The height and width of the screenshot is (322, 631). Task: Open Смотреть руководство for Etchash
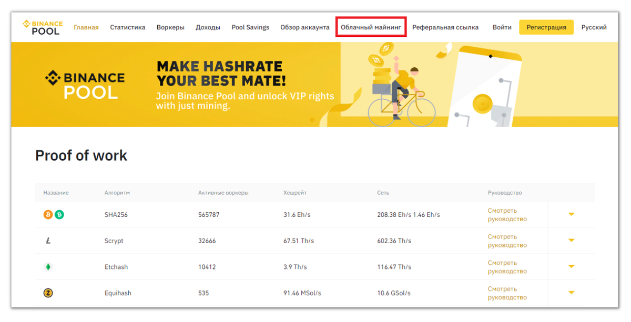pos(507,267)
